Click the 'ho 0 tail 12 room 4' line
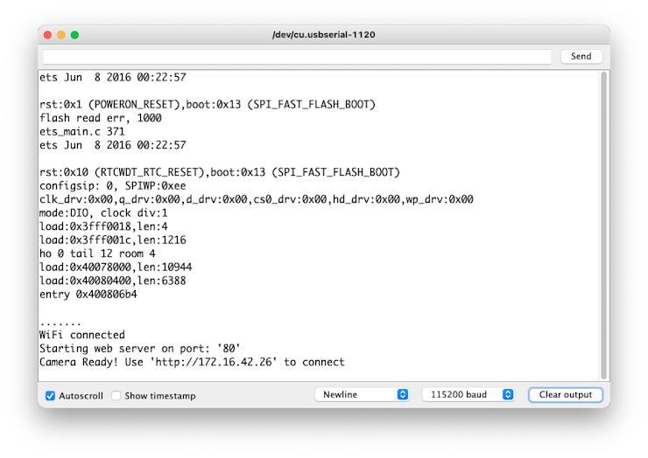This screenshot has width=648, height=458. (x=97, y=253)
